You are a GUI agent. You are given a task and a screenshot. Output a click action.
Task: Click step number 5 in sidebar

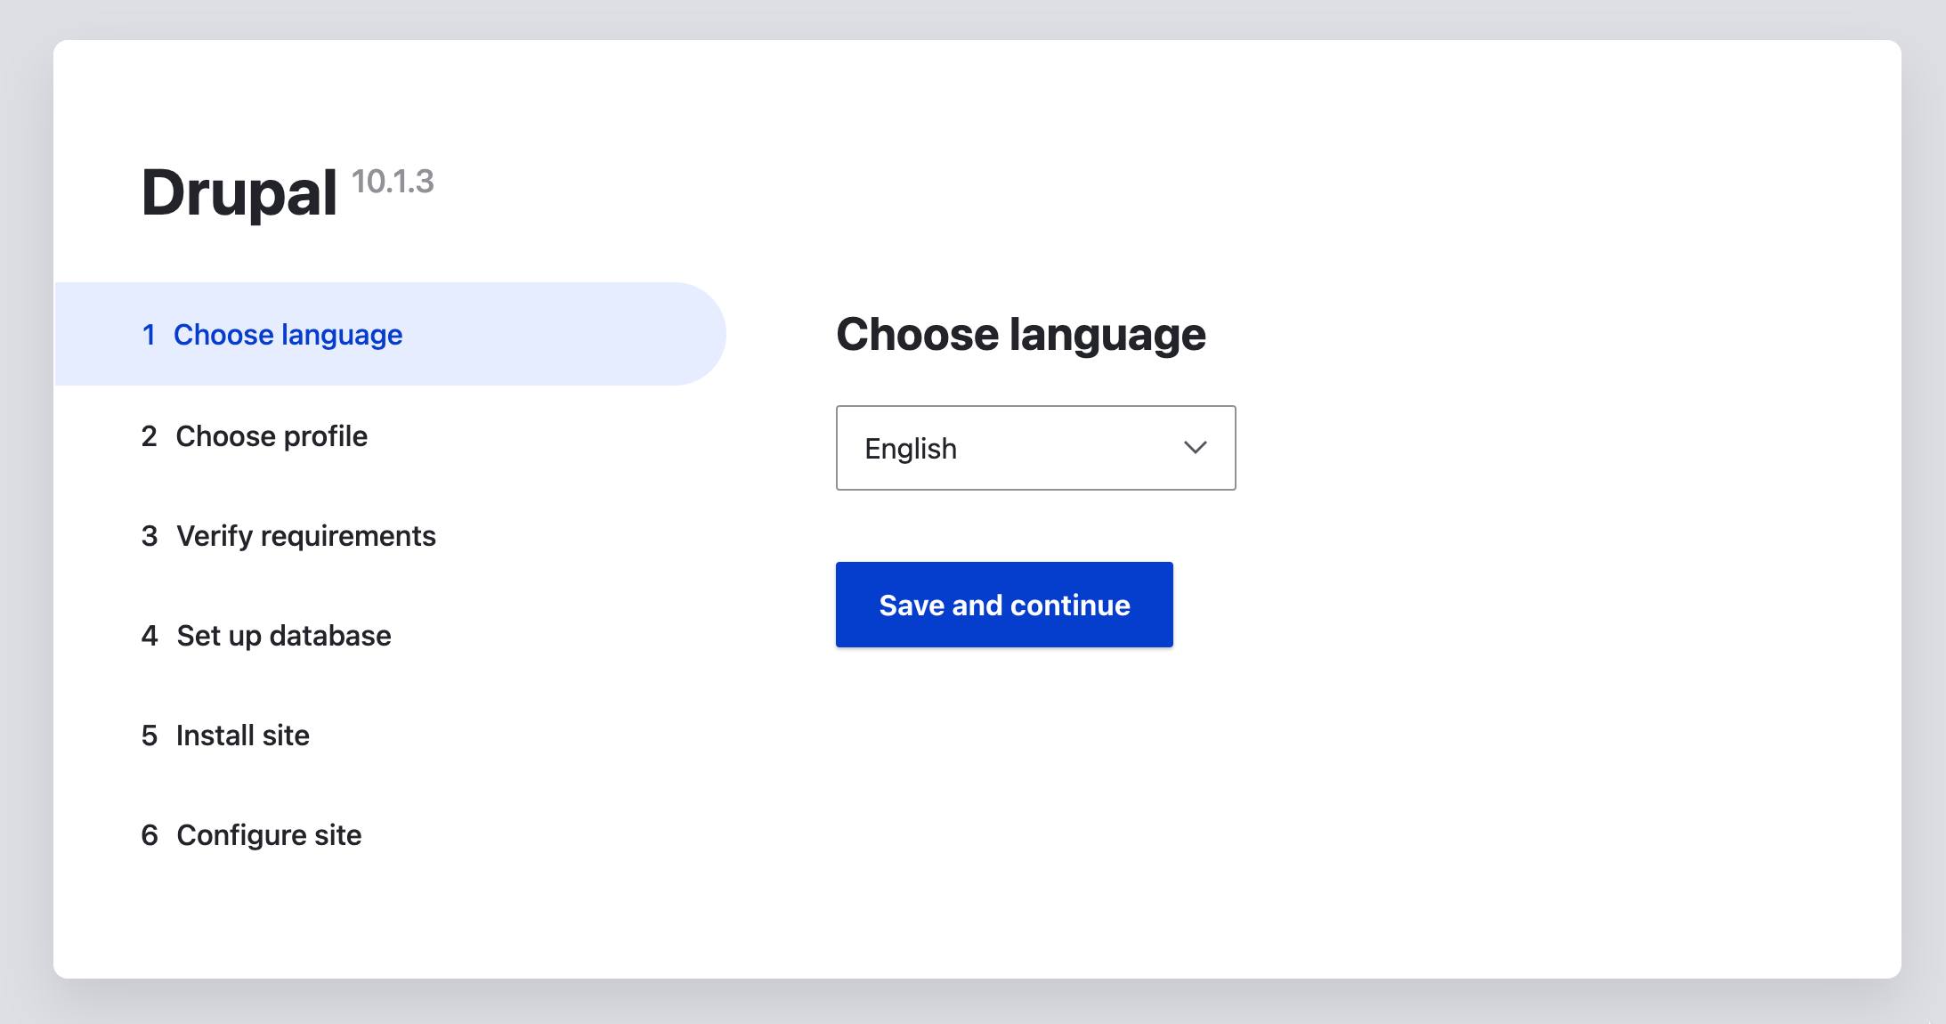(149, 735)
